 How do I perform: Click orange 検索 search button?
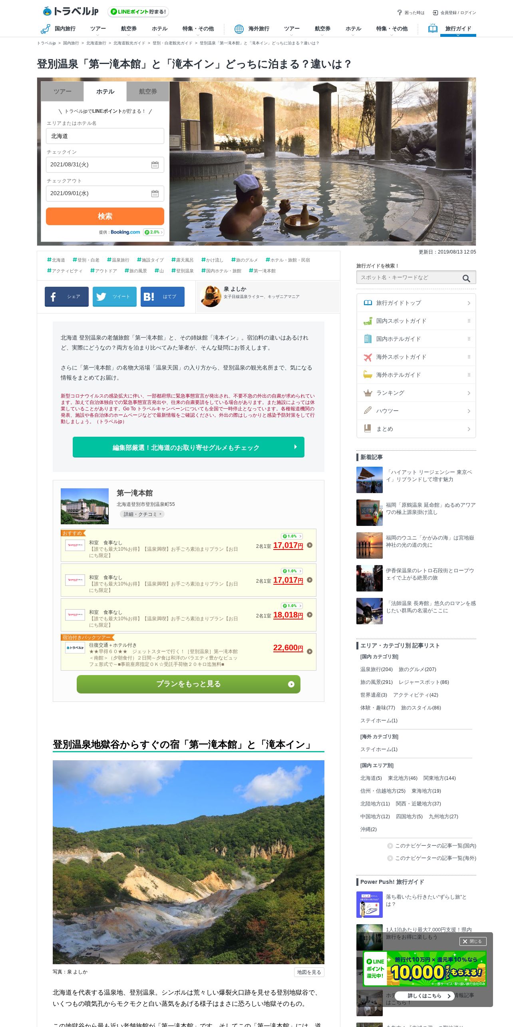105,216
